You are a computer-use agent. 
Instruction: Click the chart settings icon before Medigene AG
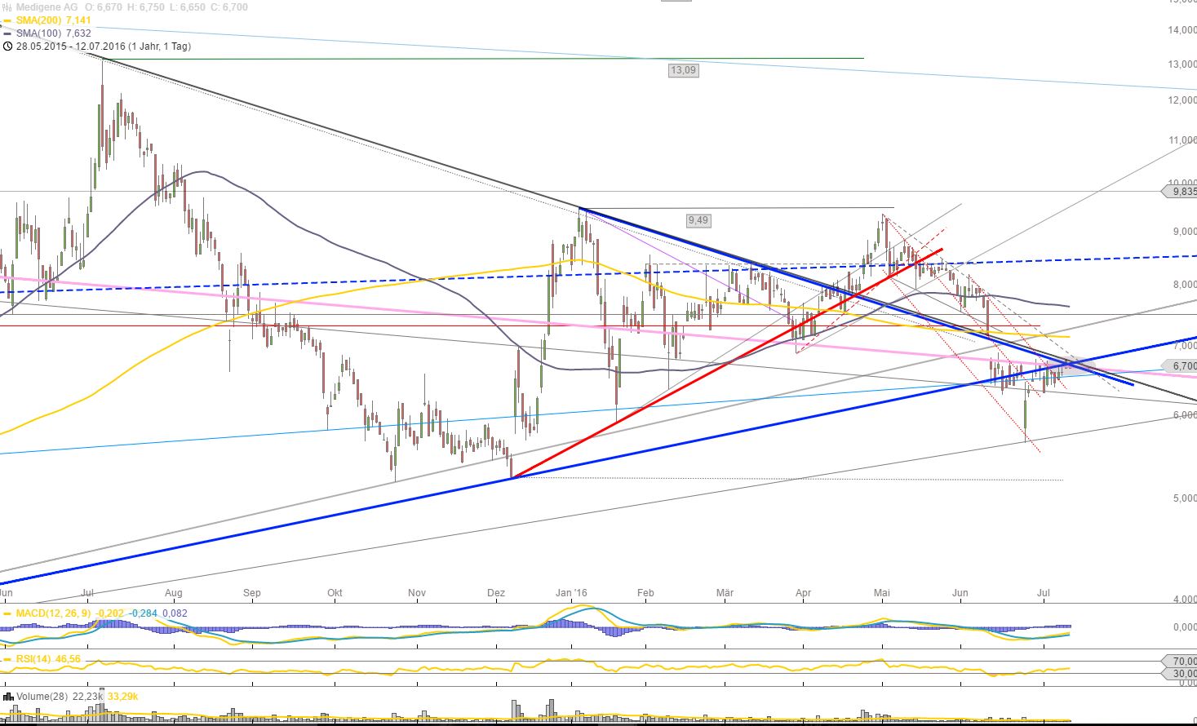(7, 7)
